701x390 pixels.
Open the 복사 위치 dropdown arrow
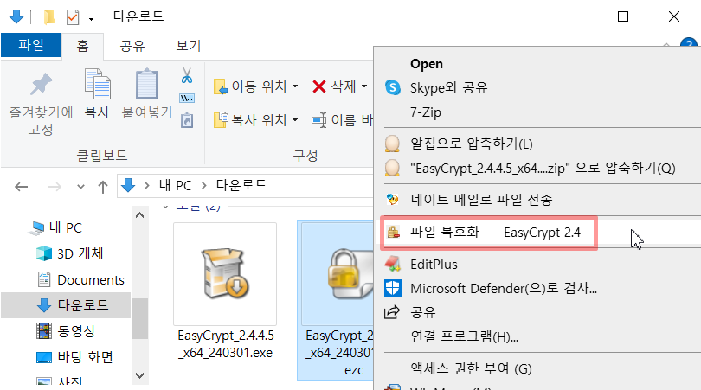(x=295, y=119)
